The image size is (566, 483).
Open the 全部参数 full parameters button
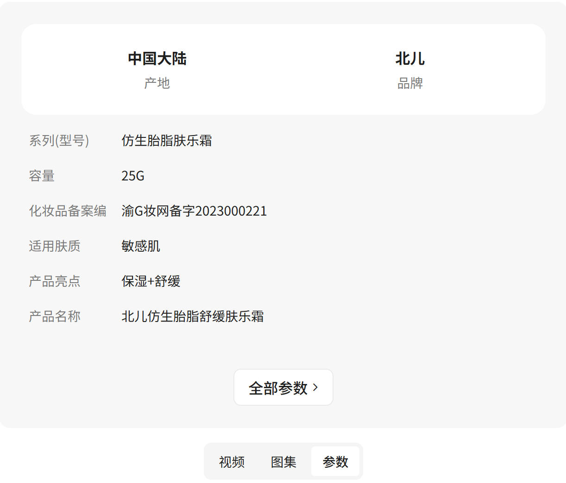click(283, 387)
